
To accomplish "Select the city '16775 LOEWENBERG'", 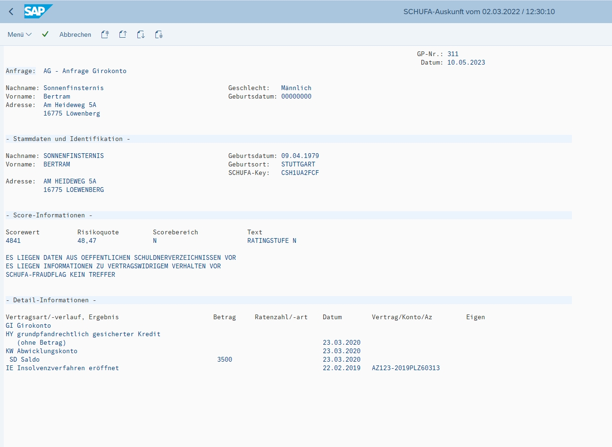I will pos(74,190).
